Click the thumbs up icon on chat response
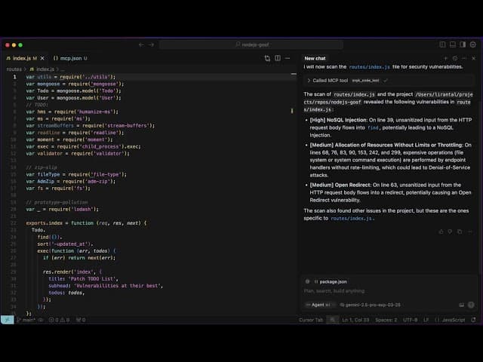483x362 pixels. click(x=441, y=232)
